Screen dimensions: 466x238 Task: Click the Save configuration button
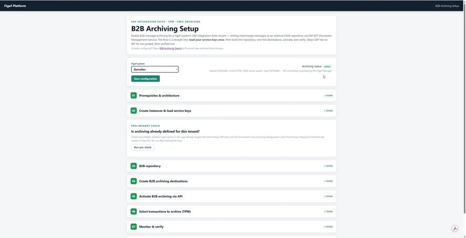click(x=145, y=79)
